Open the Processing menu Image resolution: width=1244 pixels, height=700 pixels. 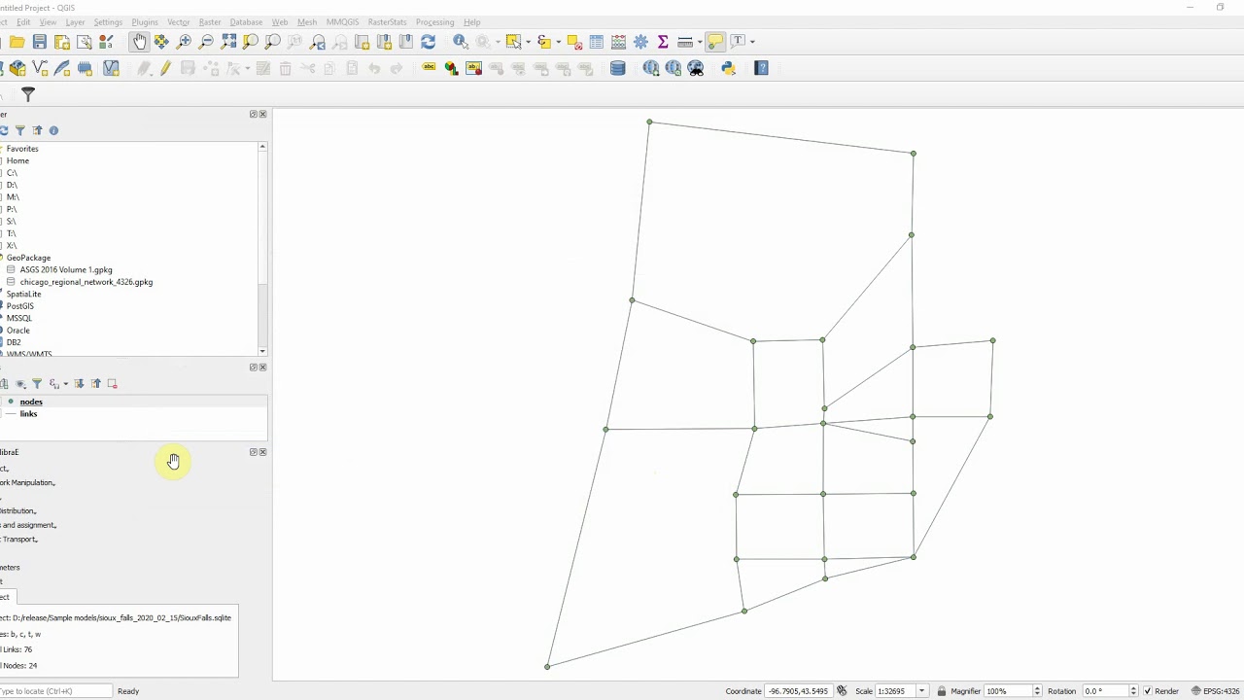click(434, 22)
